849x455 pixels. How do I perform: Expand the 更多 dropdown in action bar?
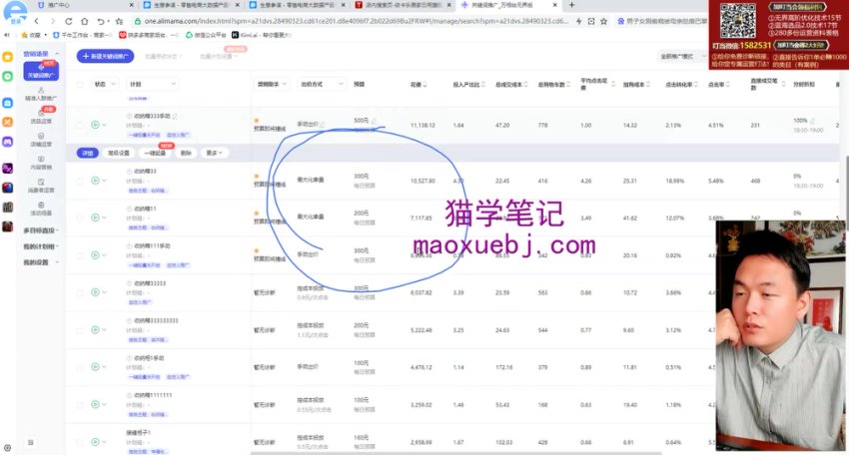coord(214,153)
